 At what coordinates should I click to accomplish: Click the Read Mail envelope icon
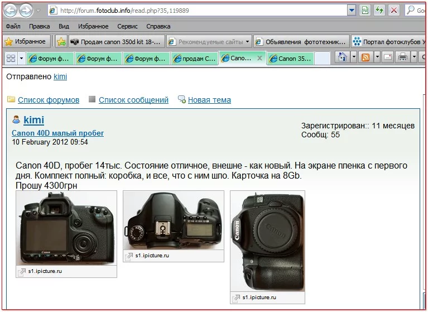tap(388, 57)
